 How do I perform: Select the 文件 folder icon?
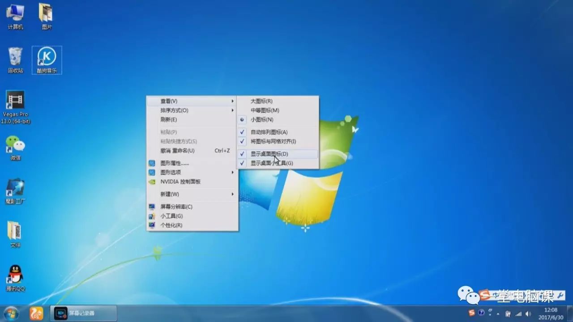[x=15, y=234]
